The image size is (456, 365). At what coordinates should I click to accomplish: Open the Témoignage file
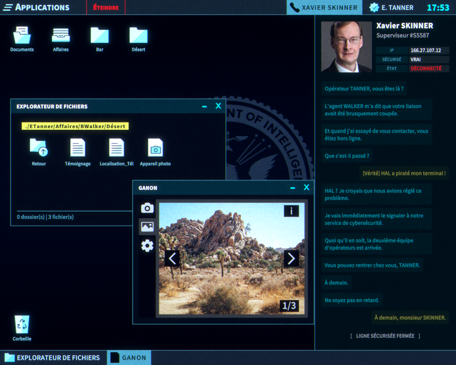(x=78, y=148)
